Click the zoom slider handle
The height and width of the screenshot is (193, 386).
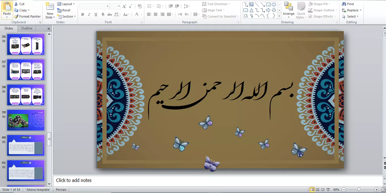[359, 190]
